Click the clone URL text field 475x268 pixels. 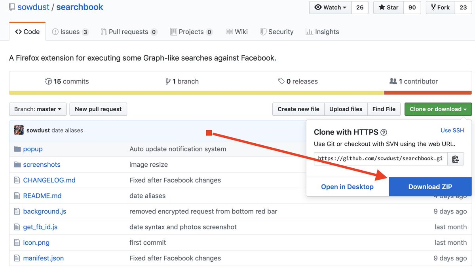[x=380, y=159]
